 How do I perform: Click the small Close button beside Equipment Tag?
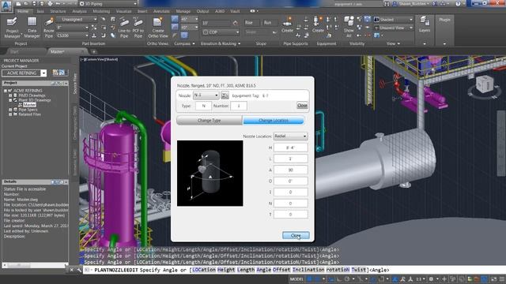(x=302, y=105)
